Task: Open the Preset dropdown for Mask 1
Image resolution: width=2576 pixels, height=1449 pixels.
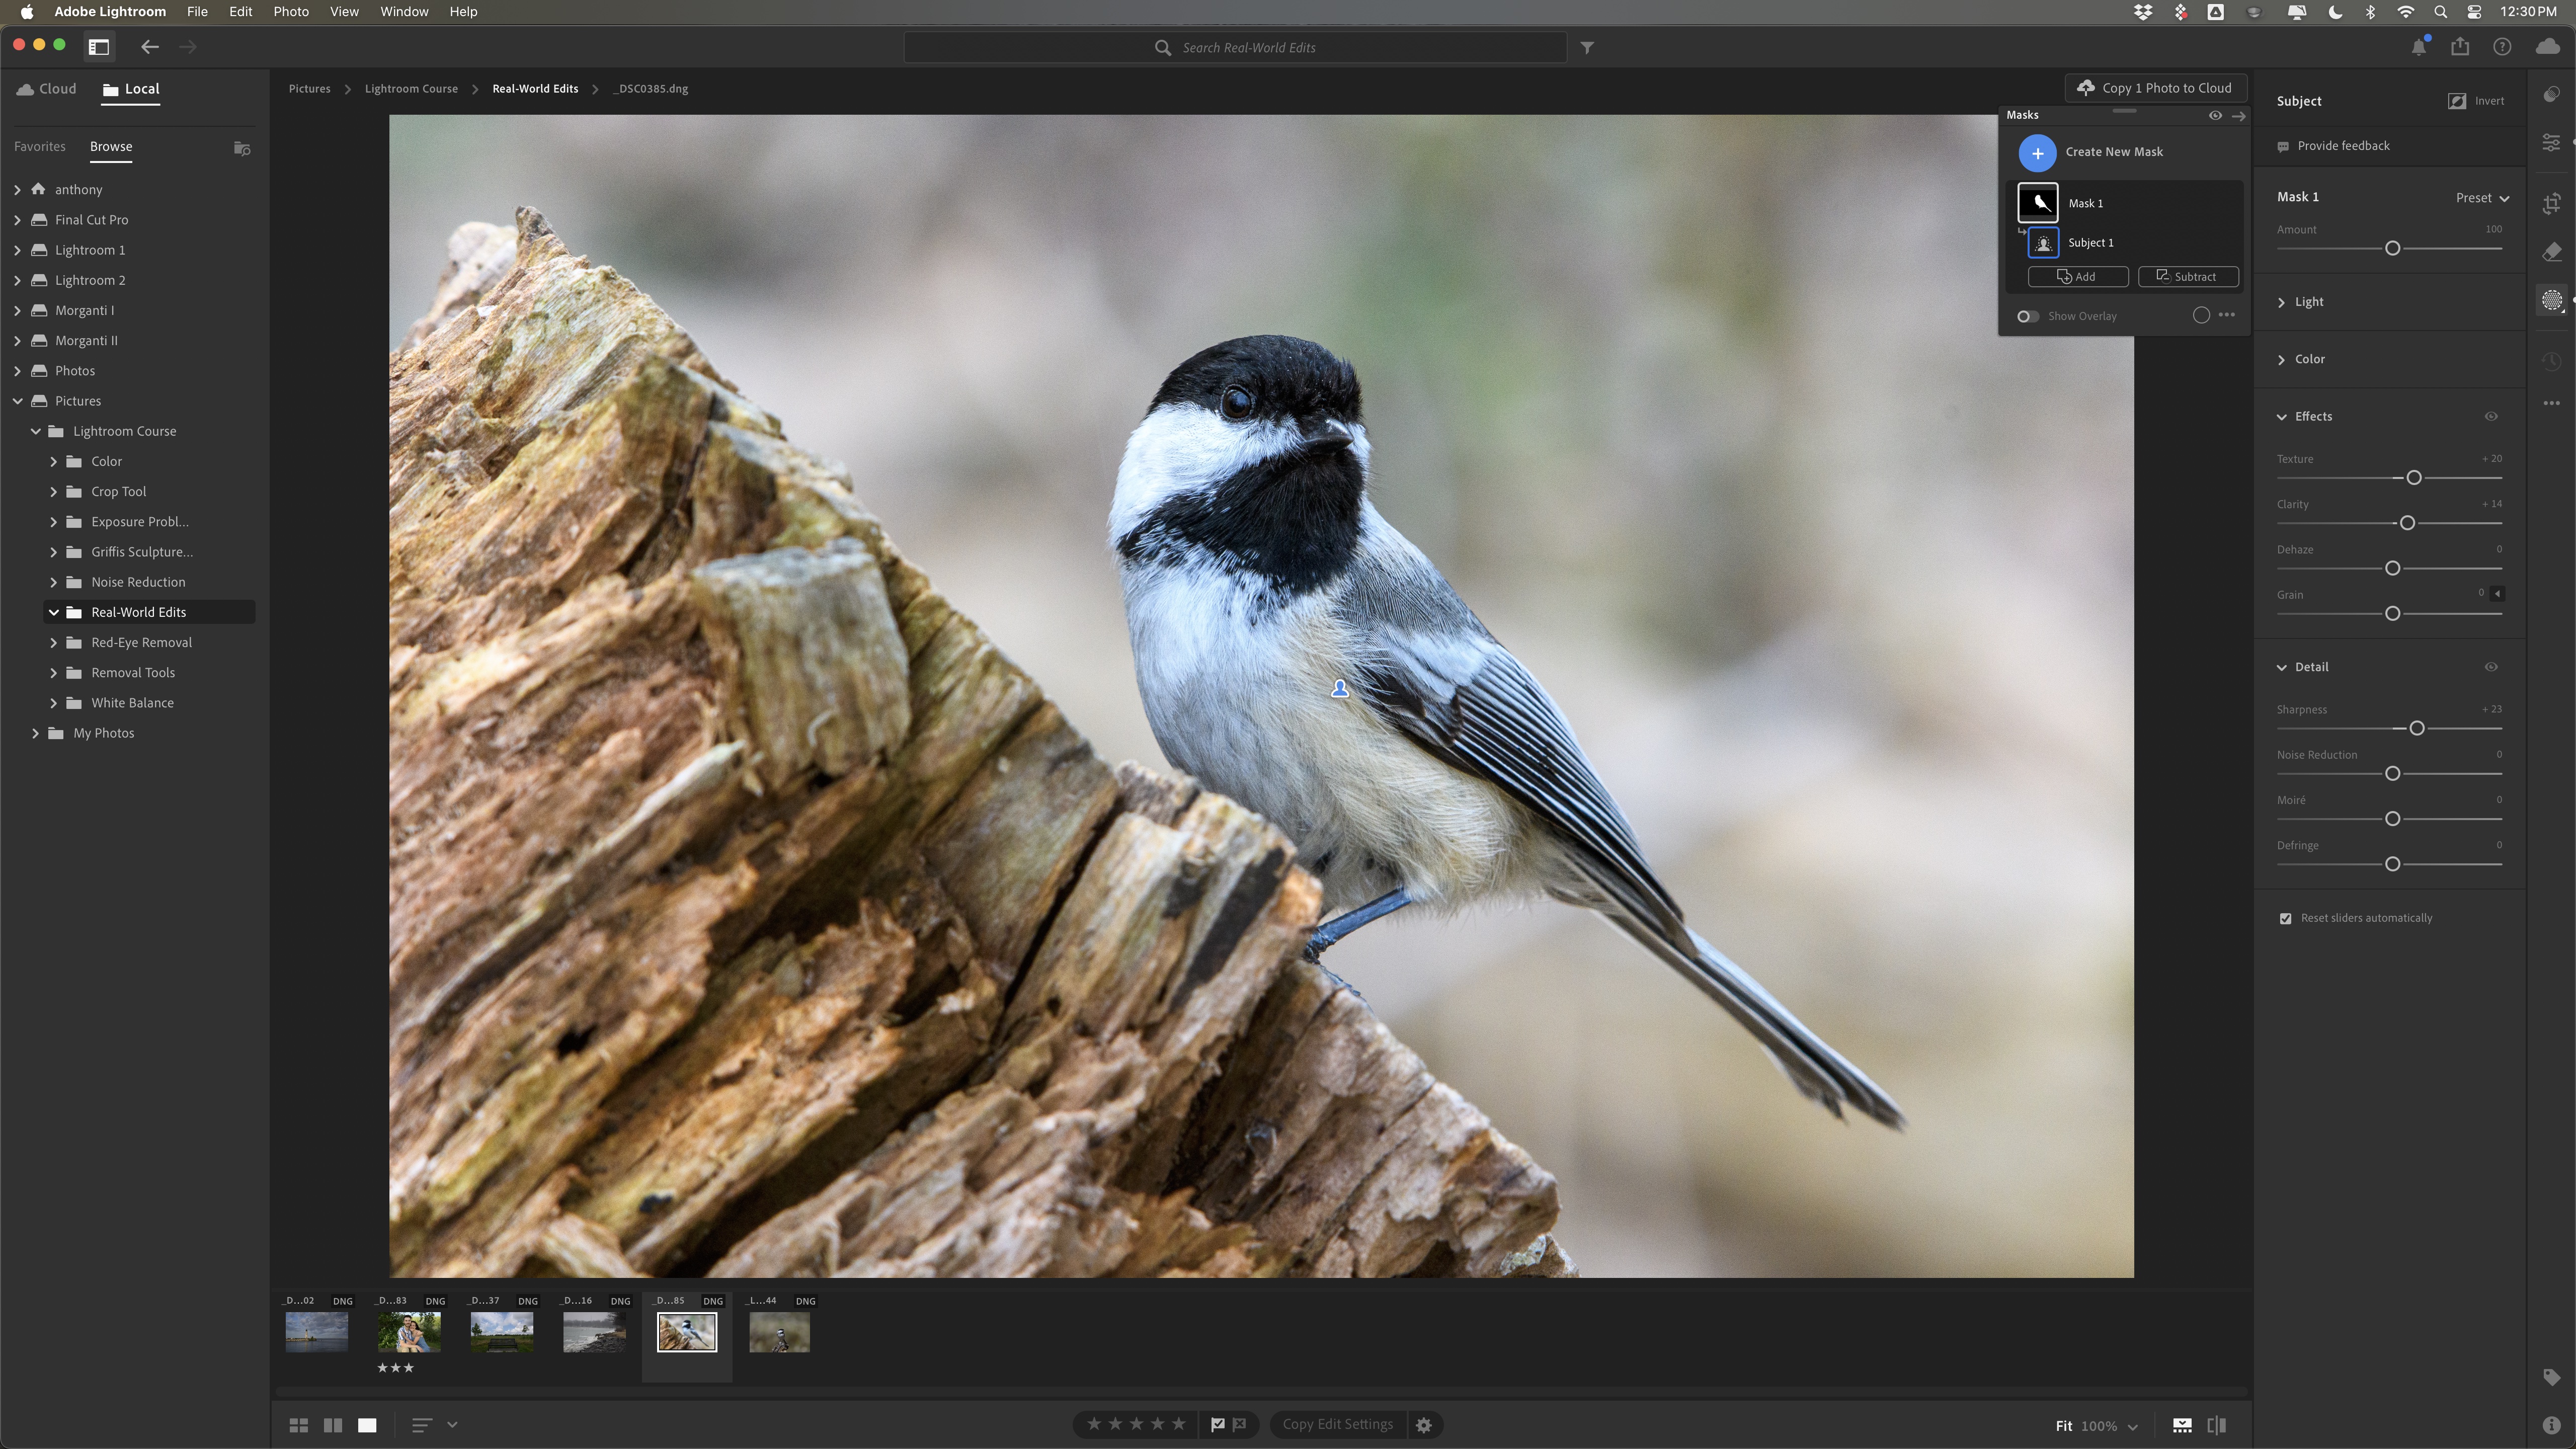Action: pyautogui.click(x=2482, y=198)
